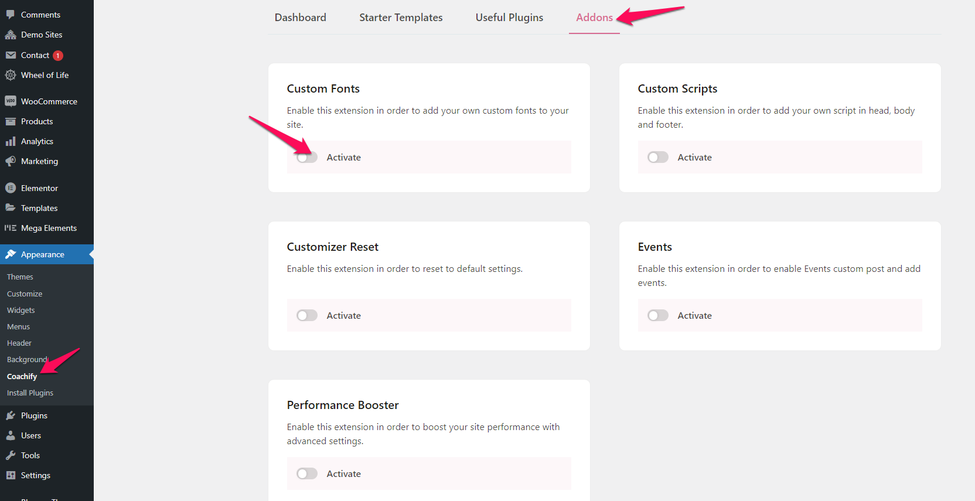Open Install Plugins submenu link
The width and height of the screenshot is (975, 501).
tap(30, 393)
